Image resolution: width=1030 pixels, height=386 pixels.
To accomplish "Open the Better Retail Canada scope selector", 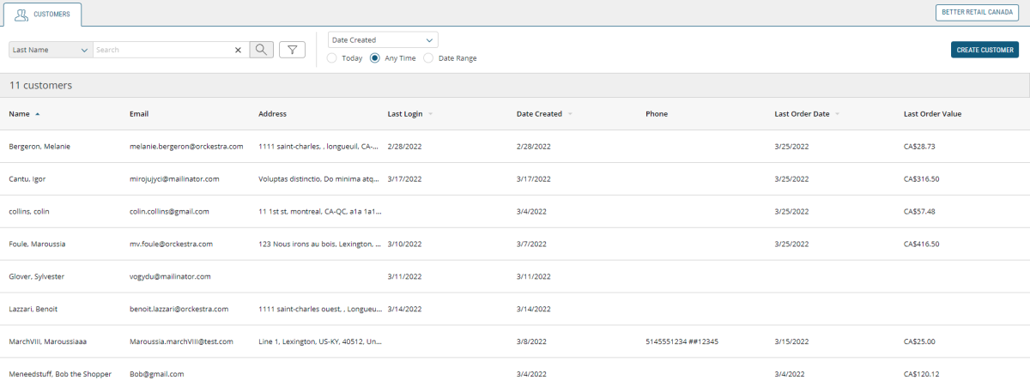I will click(x=978, y=13).
